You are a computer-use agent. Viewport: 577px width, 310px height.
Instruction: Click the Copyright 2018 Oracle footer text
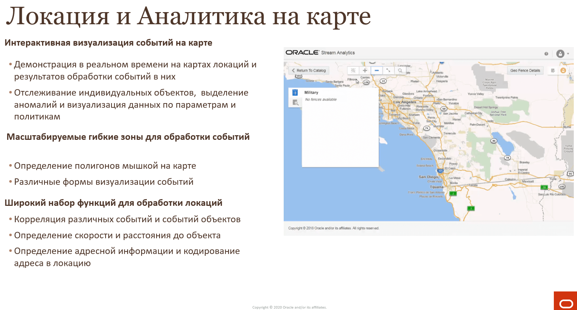tap(334, 228)
